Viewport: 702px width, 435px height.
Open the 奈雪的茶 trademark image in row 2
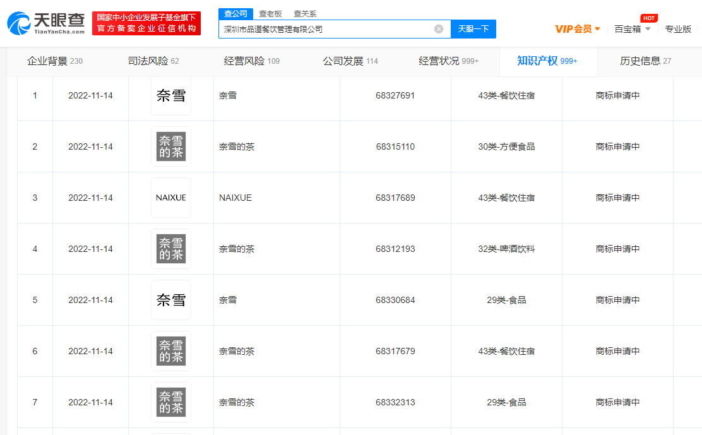tap(171, 147)
